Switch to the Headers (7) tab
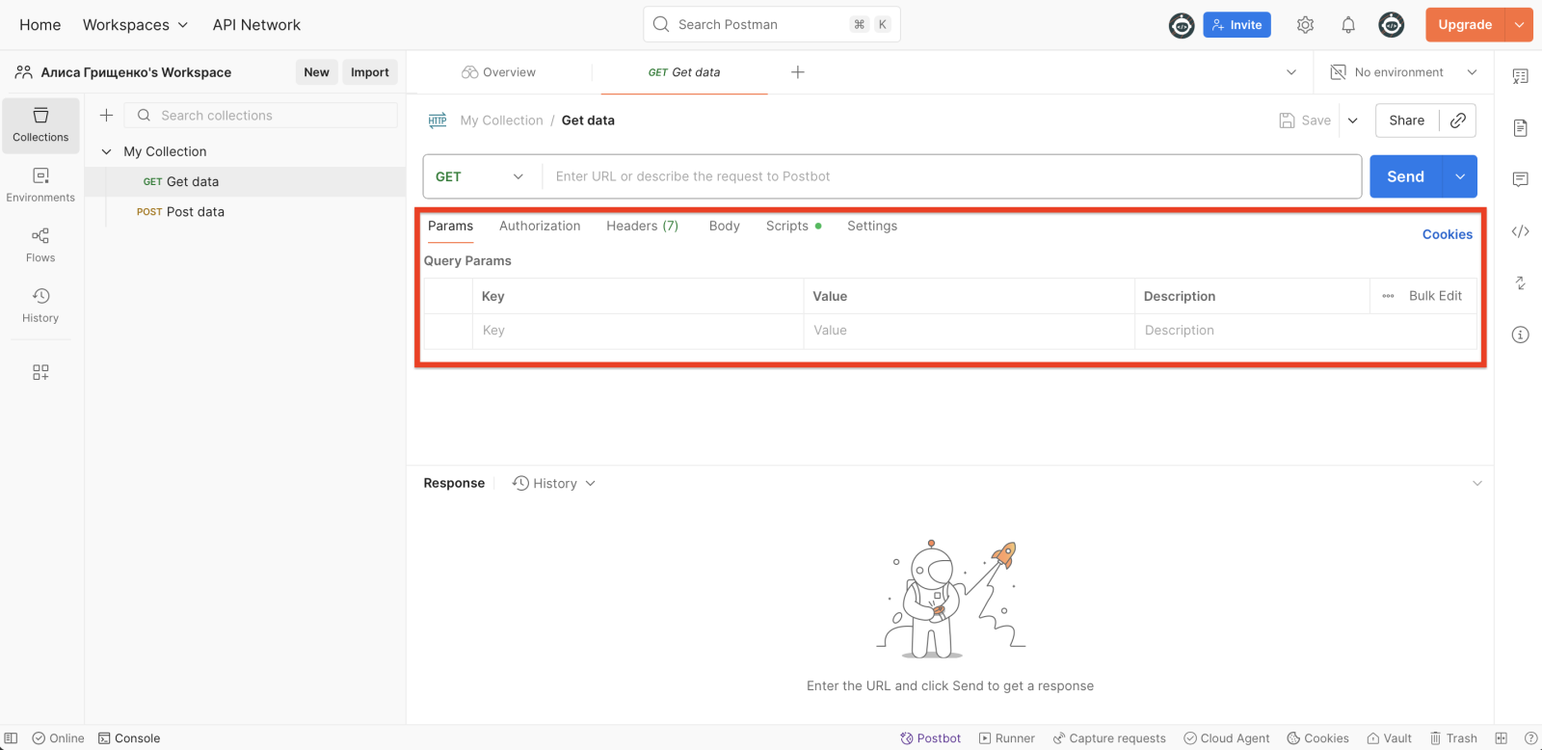Viewport: 1542px width, 750px height. [x=642, y=226]
